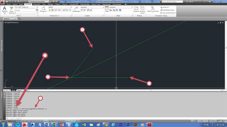227x127 pixels.
Task: Click the first Tables panel data icon
Action: [x=110, y=10]
